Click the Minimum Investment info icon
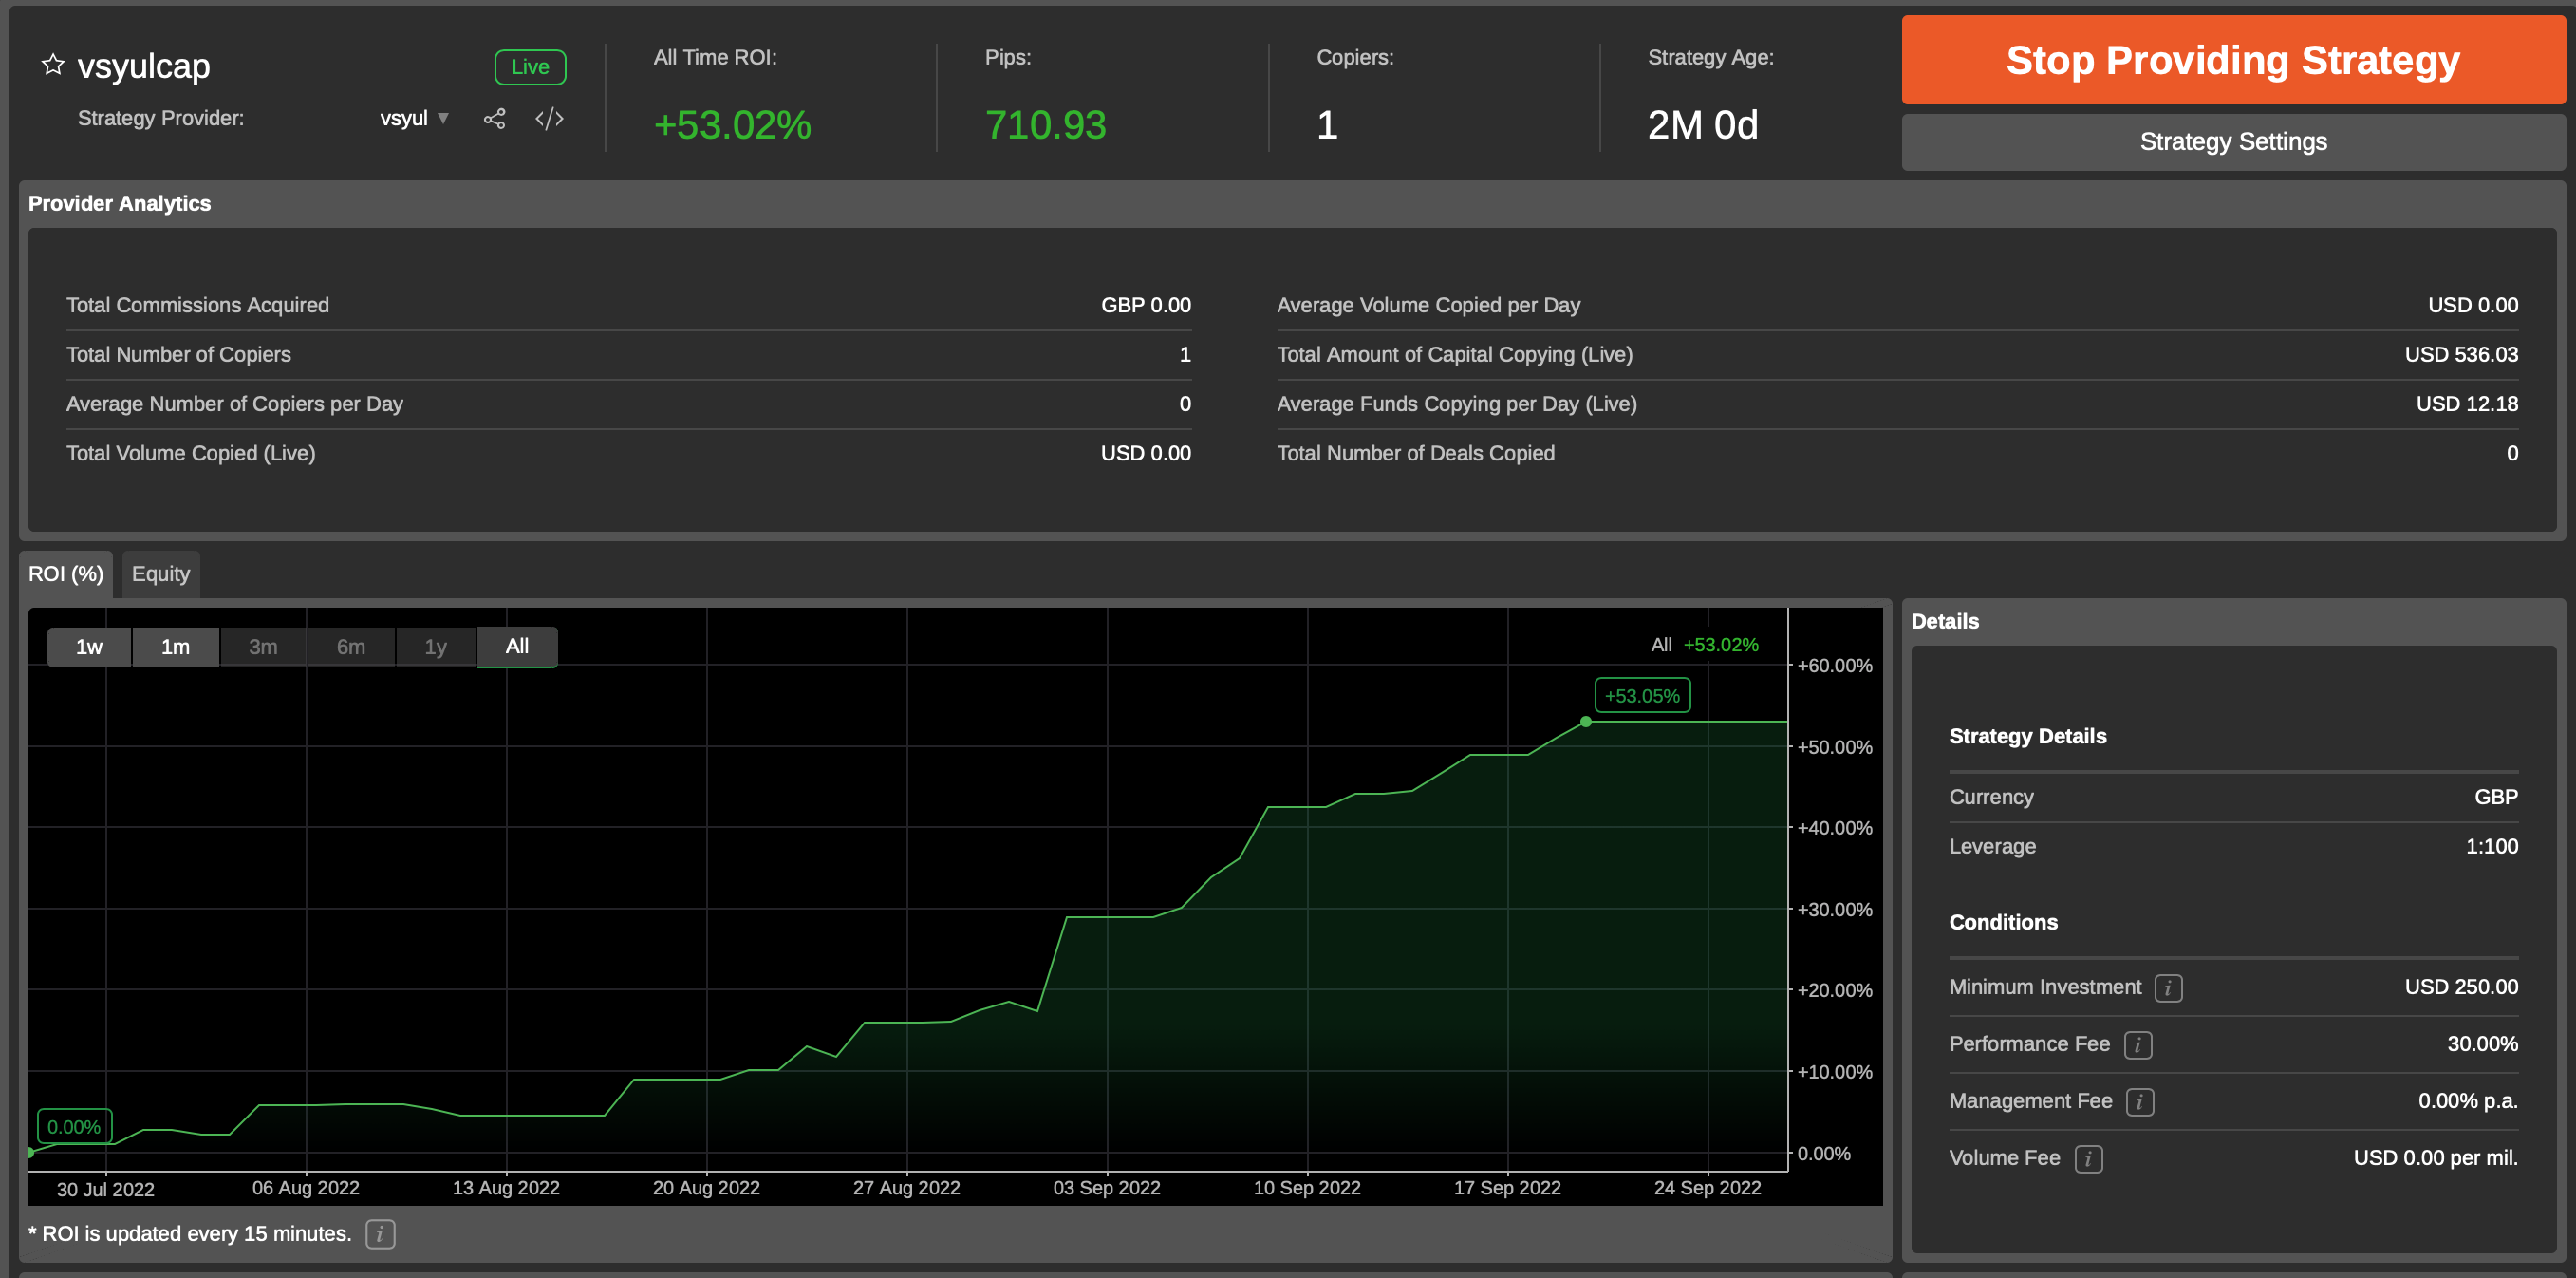Screen dimensions: 2576x1278 2167,988
